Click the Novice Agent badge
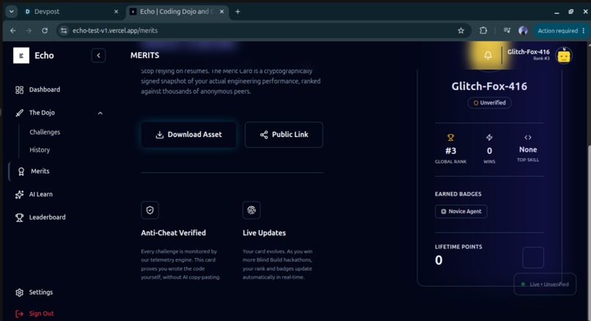The width and height of the screenshot is (591, 321). [461, 211]
